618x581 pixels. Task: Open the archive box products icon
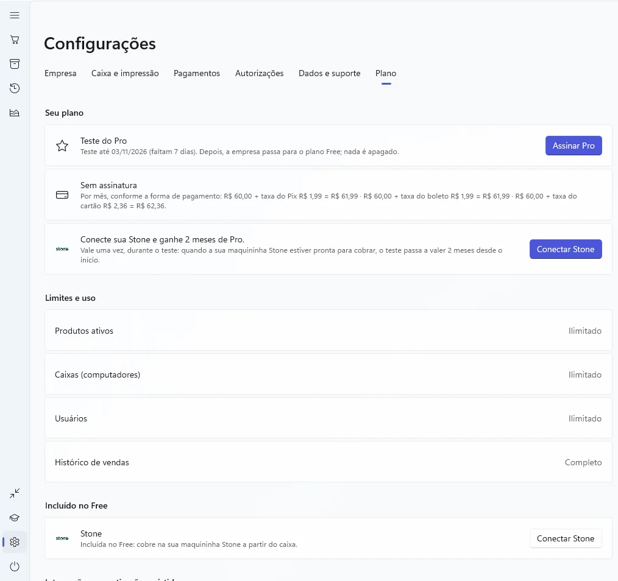coord(15,64)
